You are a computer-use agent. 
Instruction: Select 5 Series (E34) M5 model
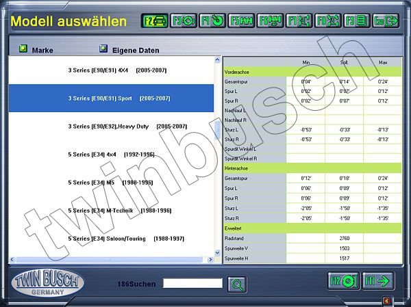111,183
